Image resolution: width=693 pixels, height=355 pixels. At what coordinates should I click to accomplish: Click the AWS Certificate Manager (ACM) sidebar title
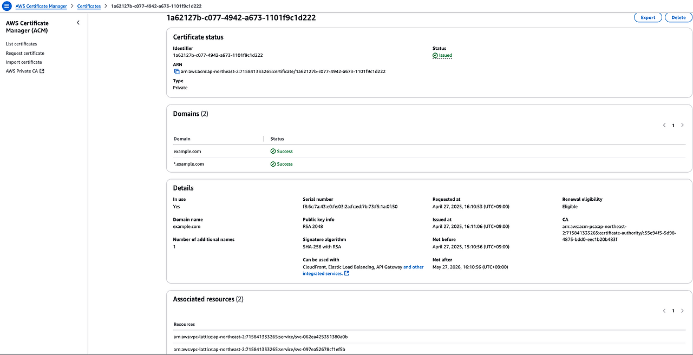click(x=27, y=27)
